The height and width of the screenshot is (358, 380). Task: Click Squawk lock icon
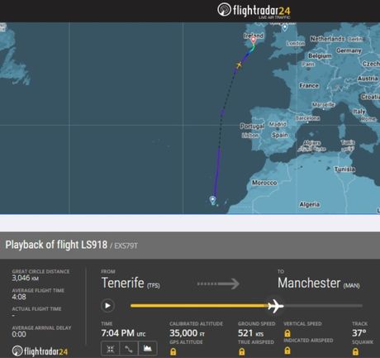click(355, 351)
